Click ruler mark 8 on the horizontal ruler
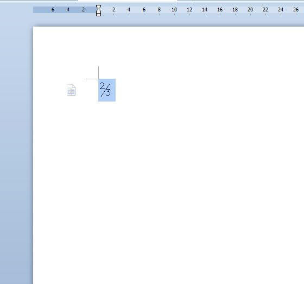Screen dimensions: 304x284 pos(159,10)
